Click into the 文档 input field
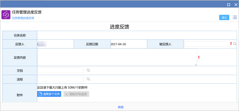239x111 pixels. 60,70
